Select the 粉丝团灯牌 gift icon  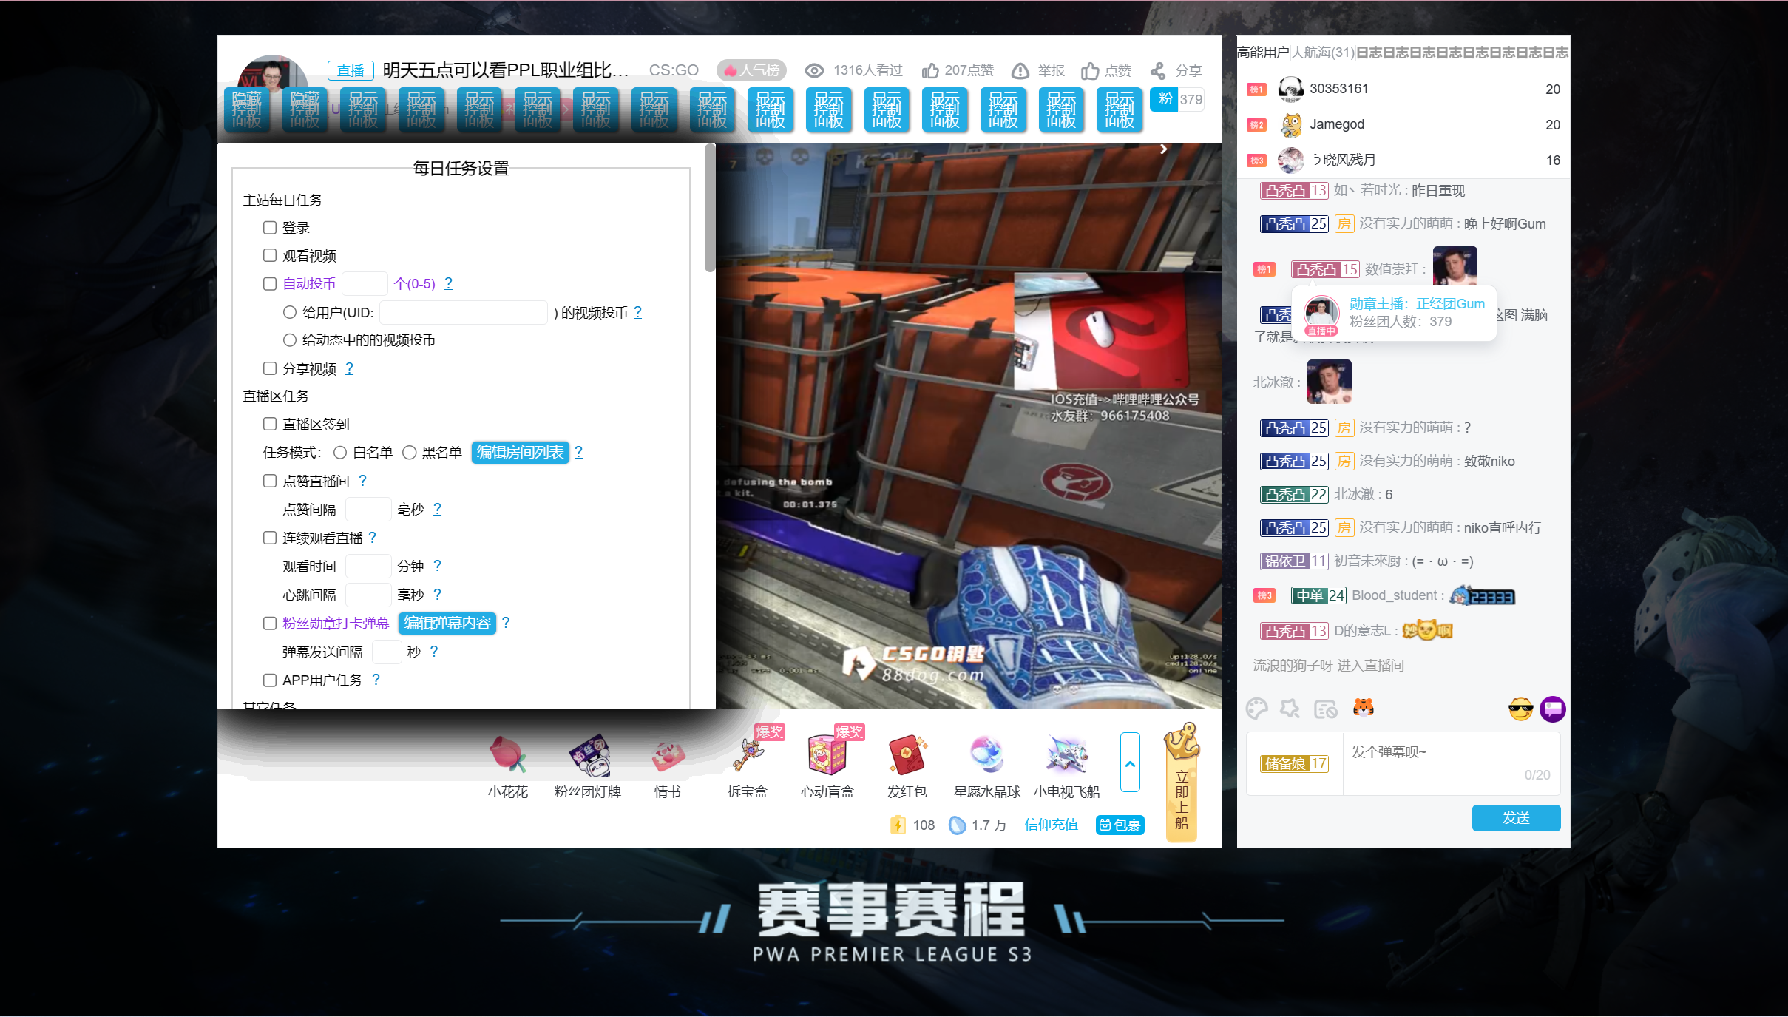click(588, 754)
